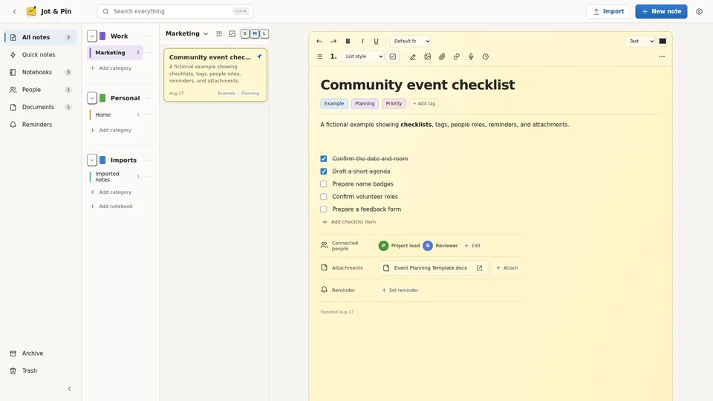Image resolution: width=713 pixels, height=401 pixels.
Task: Open the Default font dropdown
Action: pyautogui.click(x=410, y=41)
